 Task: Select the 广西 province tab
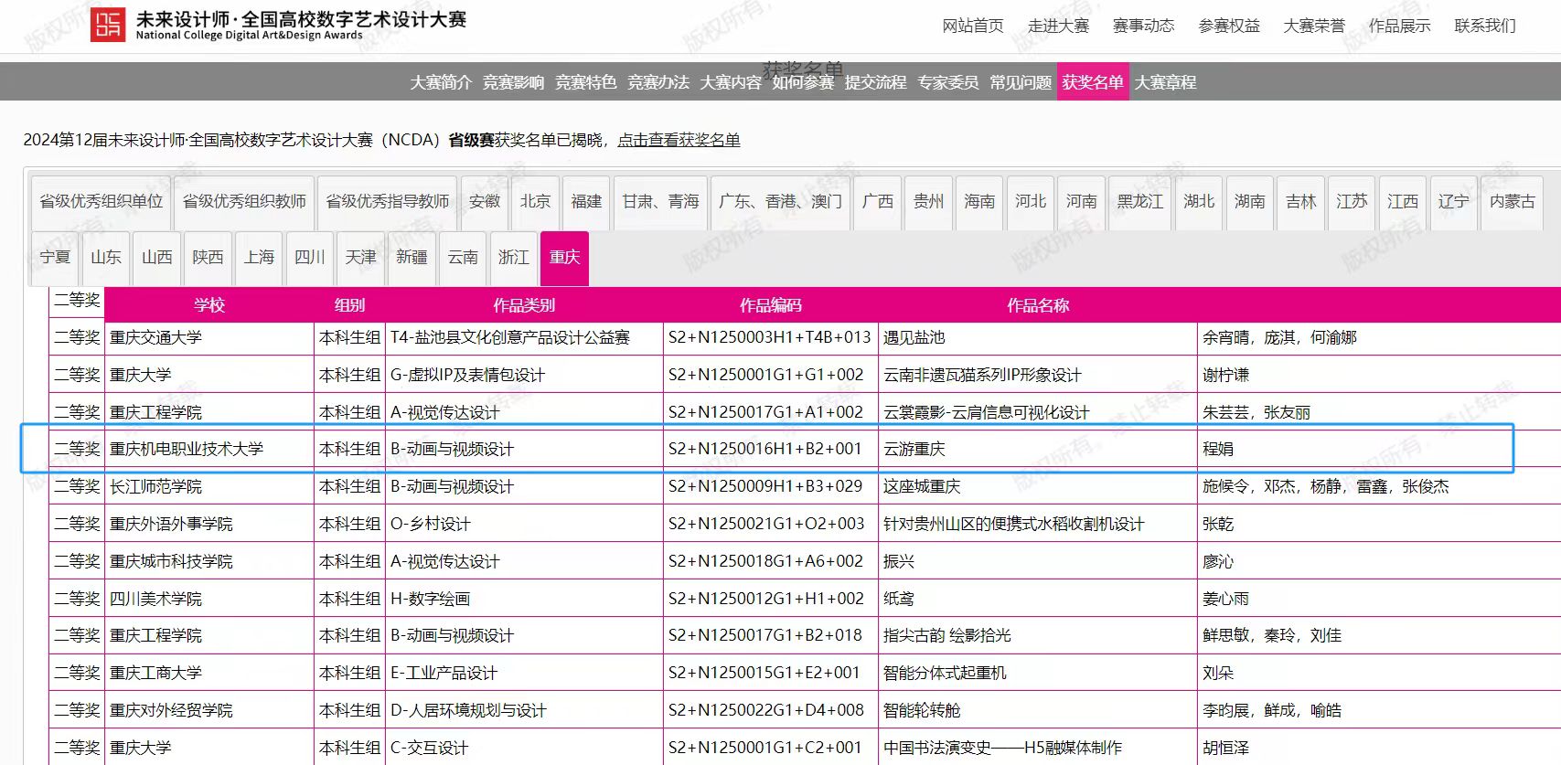tap(878, 201)
